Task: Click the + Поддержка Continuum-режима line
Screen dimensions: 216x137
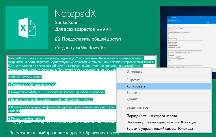Action: pos(32,85)
